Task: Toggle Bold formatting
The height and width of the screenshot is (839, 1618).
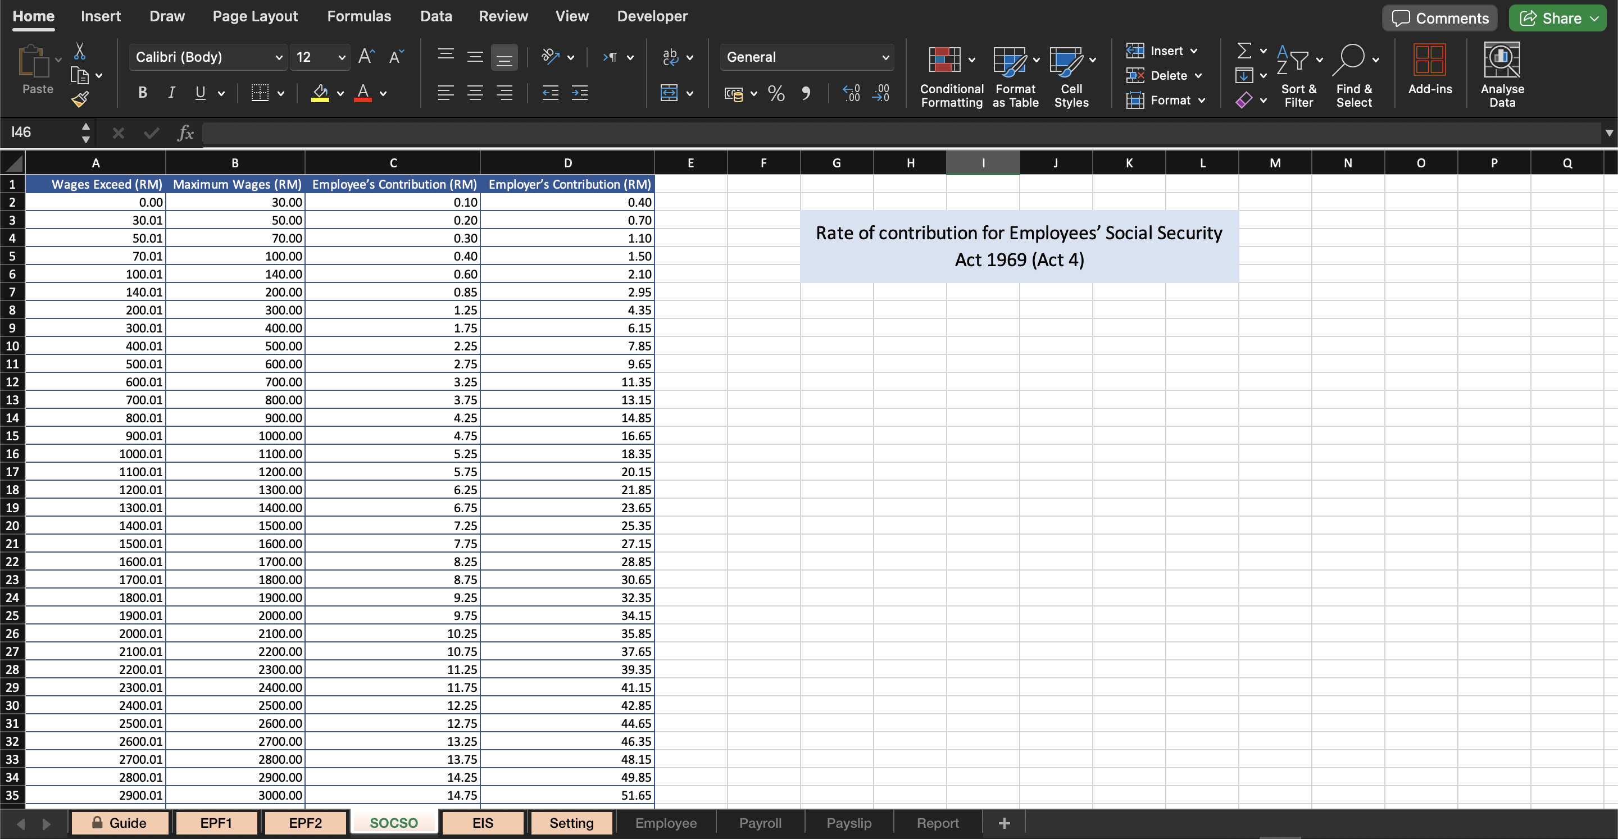Action: 143,93
